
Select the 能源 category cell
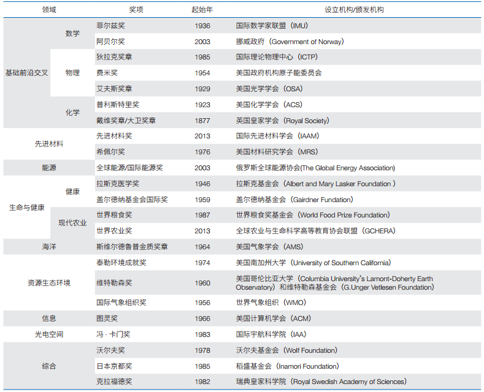click(x=49, y=168)
